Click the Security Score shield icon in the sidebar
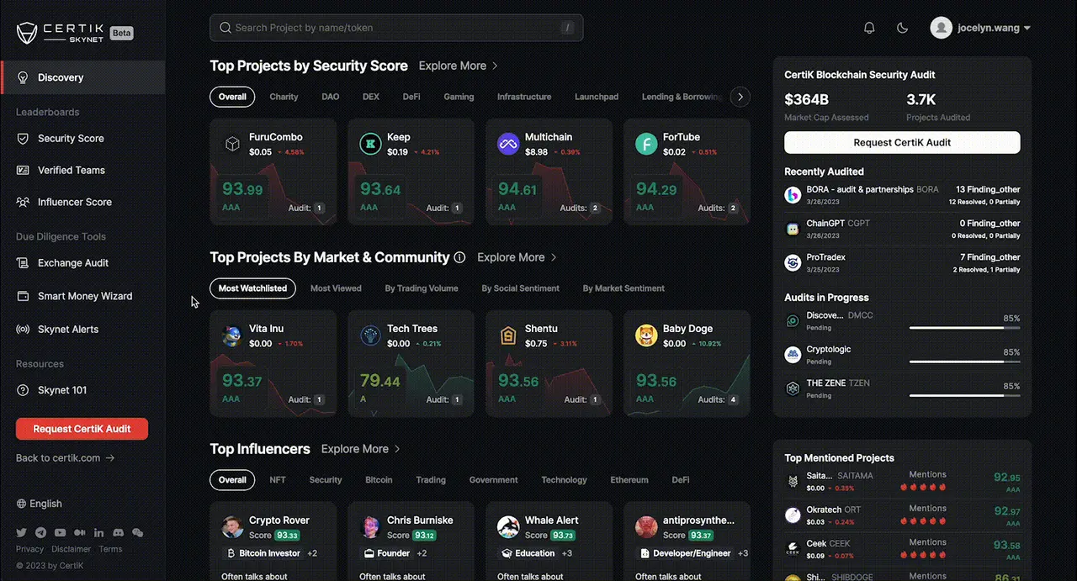 pos(23,138)
